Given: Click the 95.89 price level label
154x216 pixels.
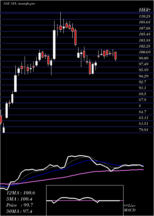Looking at the screenshot, I should pos(144,70).
